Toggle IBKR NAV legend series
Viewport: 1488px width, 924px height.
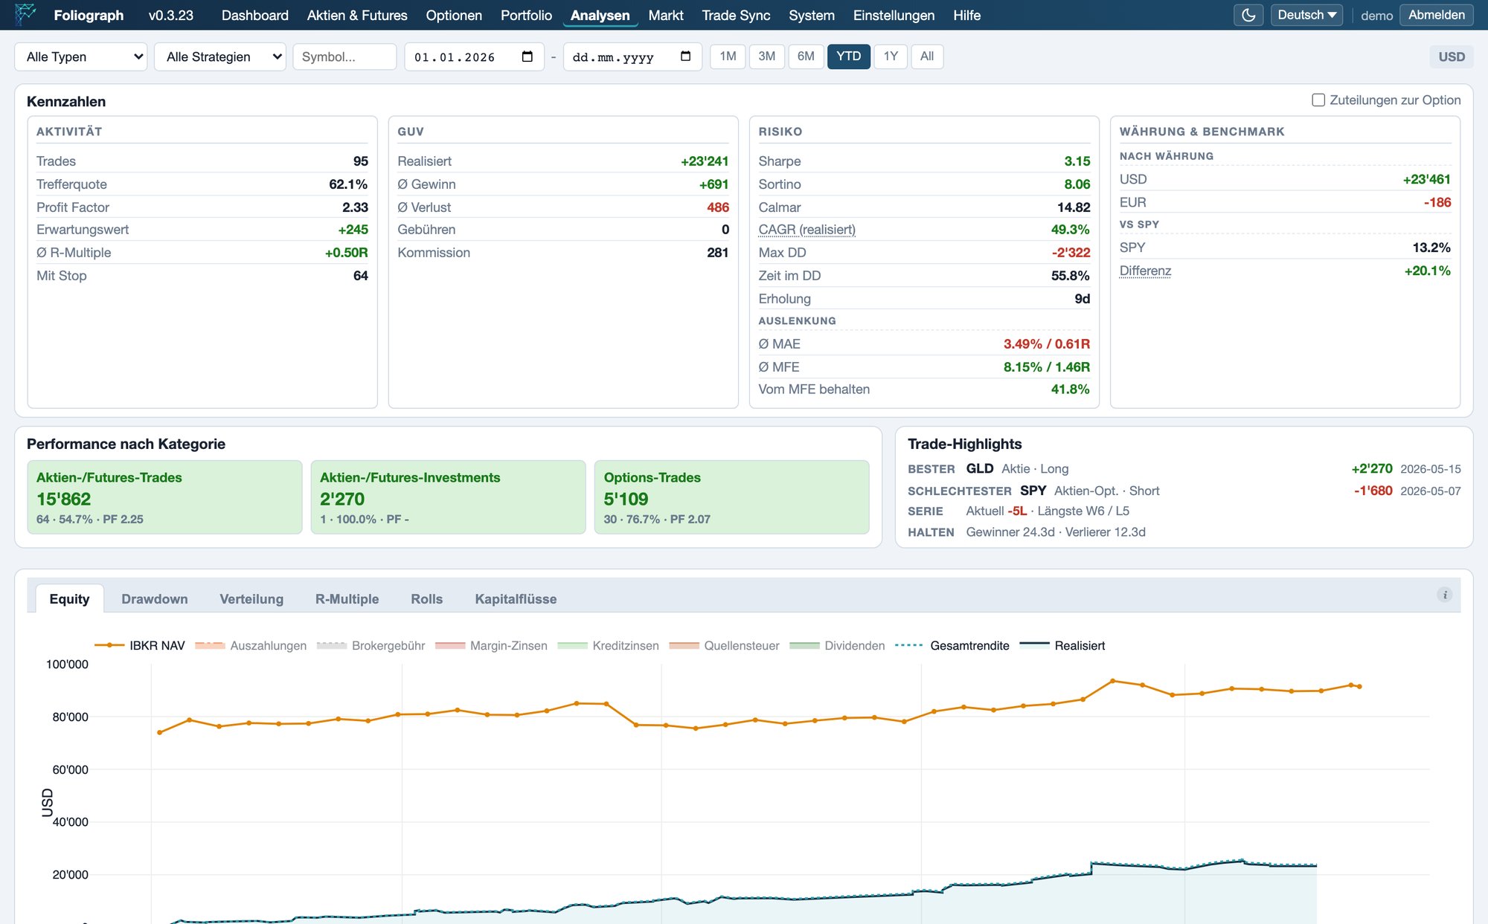coord(140,645)
